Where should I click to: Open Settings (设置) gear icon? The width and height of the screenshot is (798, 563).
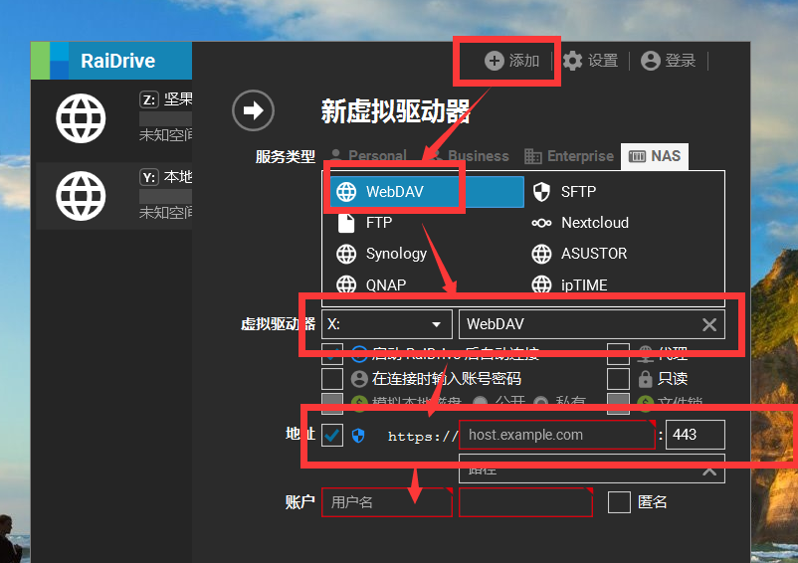click(x=572, y=61)
